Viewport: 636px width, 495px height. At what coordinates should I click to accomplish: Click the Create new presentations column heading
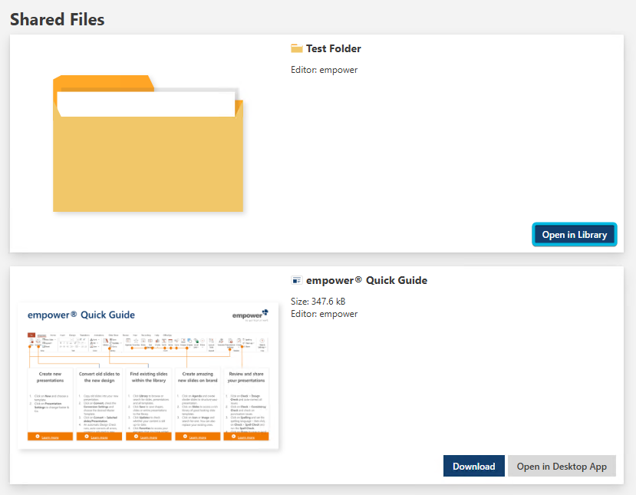(51, 377)
